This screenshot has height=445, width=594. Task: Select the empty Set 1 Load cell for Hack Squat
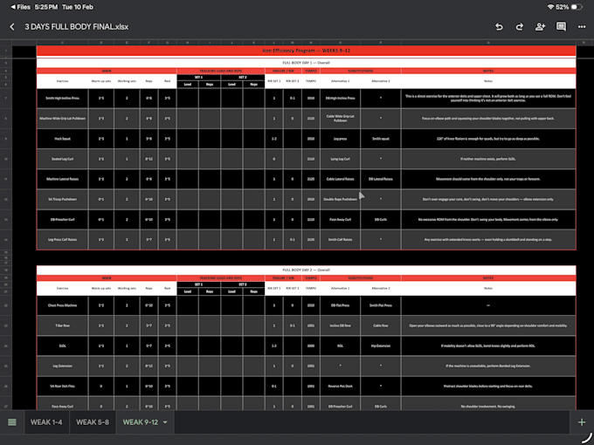[x=188, y=139]
